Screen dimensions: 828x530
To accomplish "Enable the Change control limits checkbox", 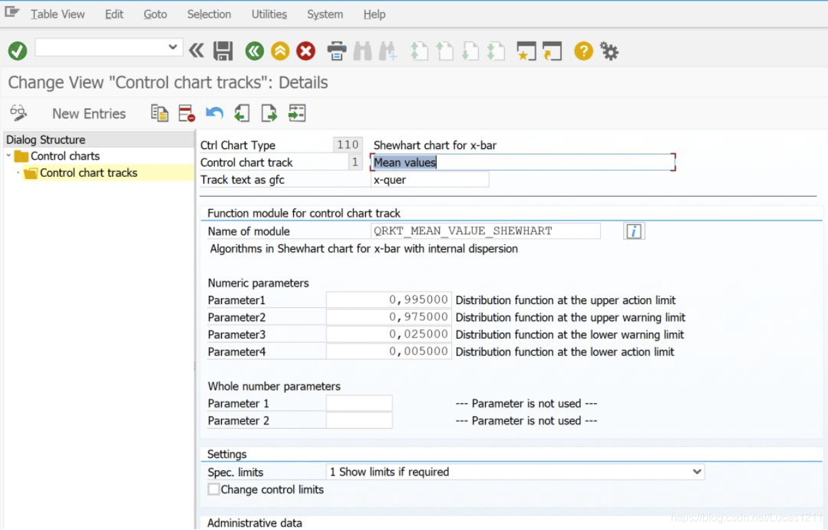I will pos(214,489).
